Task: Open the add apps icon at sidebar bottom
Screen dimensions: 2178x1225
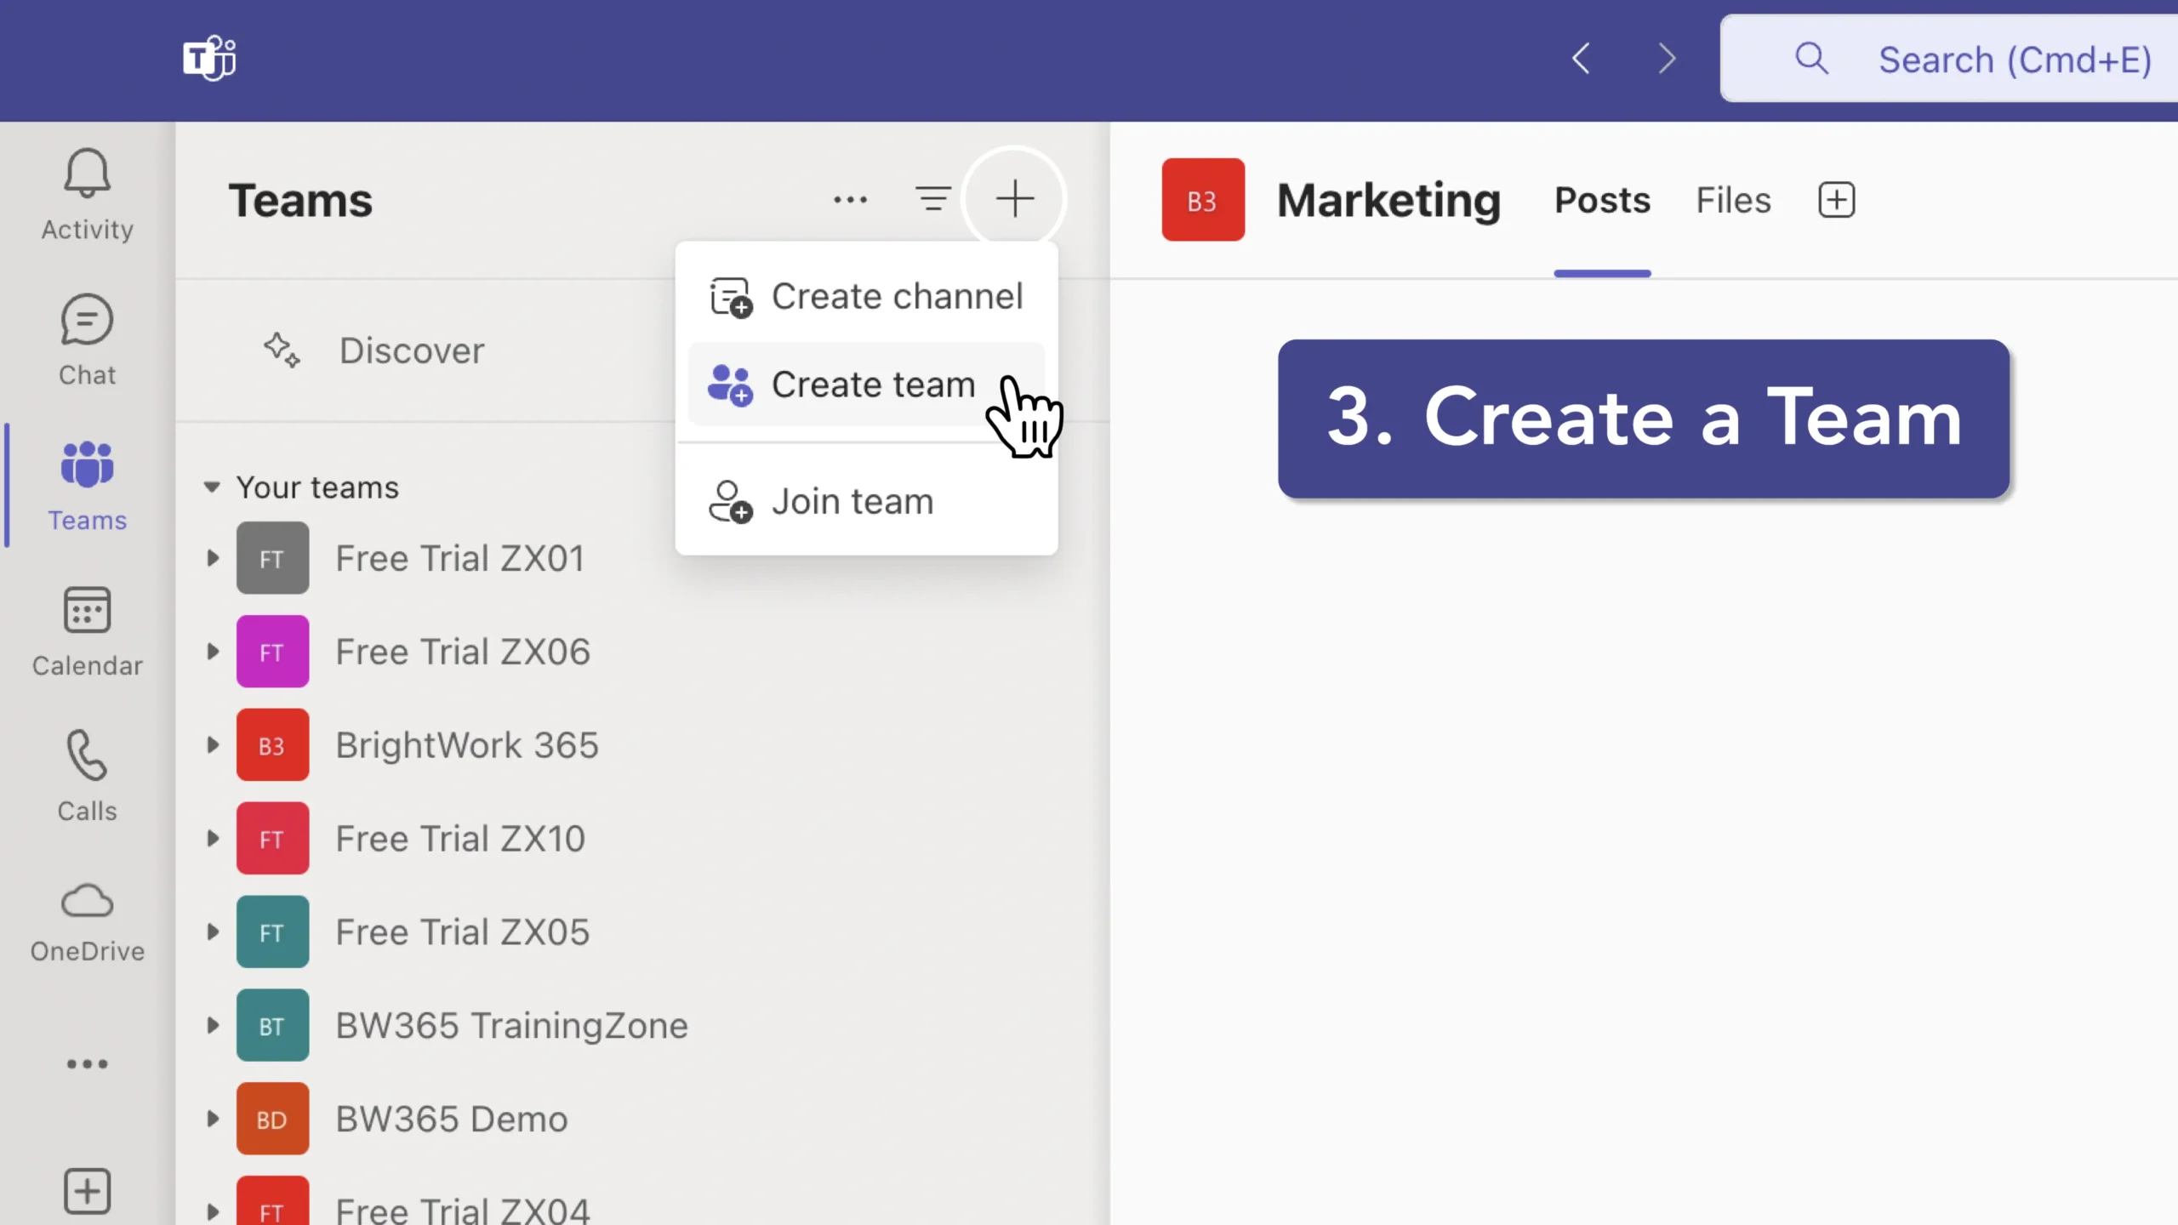Action: (86, 1191)
